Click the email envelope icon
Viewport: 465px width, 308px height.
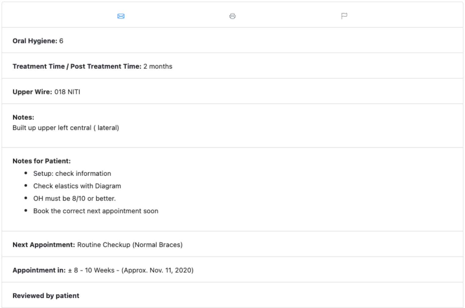coord(121,16)
